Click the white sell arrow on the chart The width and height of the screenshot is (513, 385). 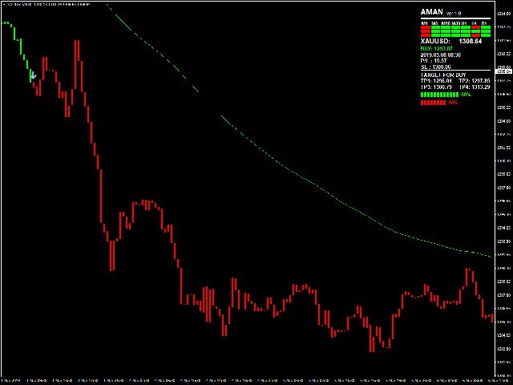(x=33, y=76)
